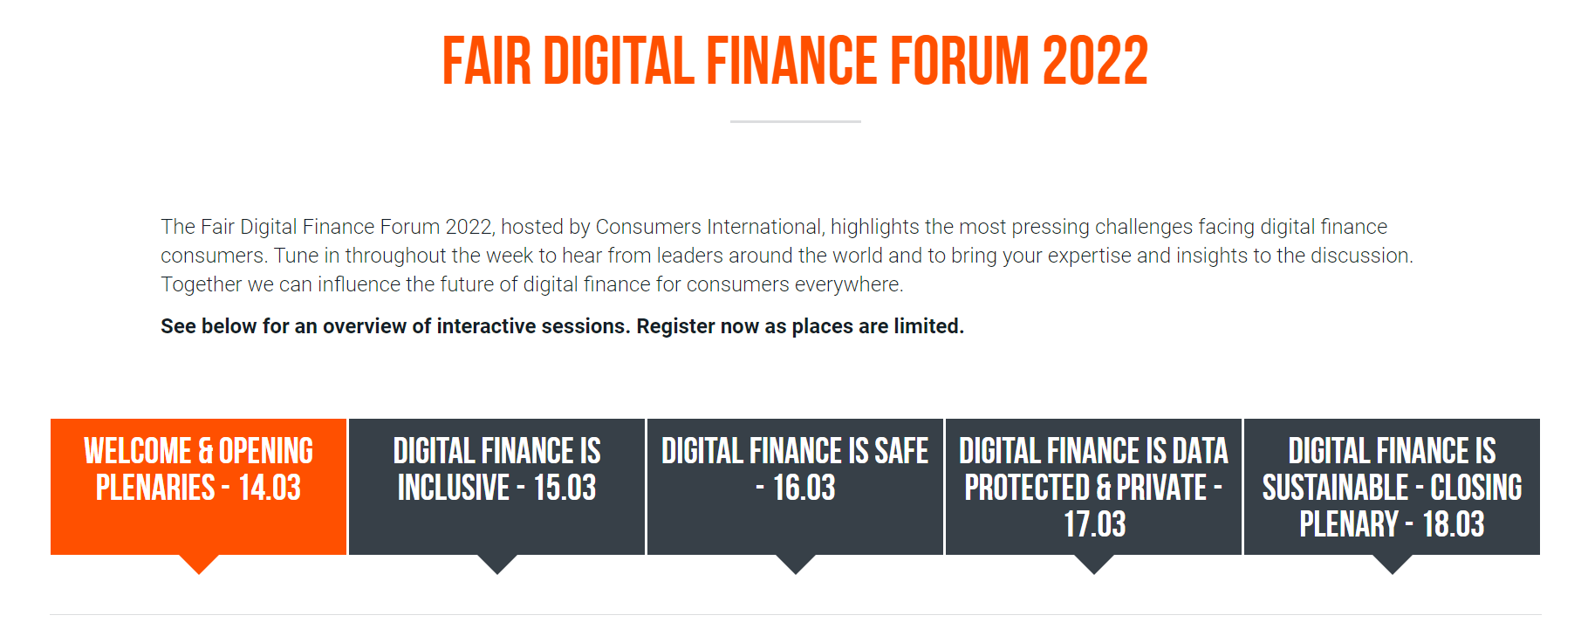The height and width of the screenshot is (622, 1588).
Task: Click 'The Fair Digital Finance Forum 2022' paragraph opening
Action: 327,227
